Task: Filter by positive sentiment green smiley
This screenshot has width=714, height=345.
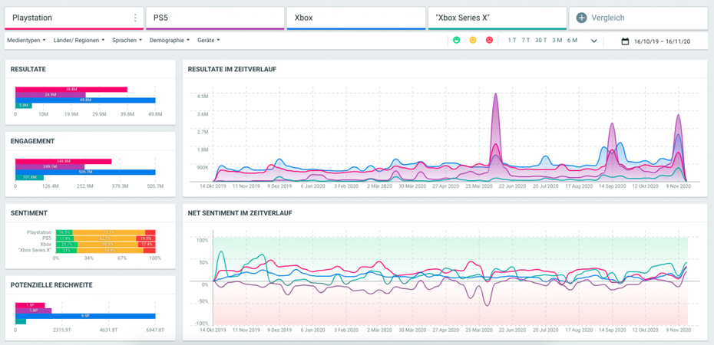Action: pyautogui.click(x=456, y=41)
